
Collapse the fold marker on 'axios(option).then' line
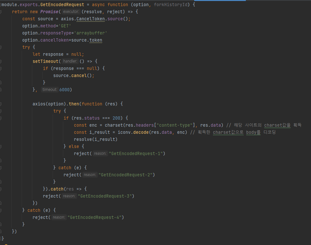click(x=1, y=104)
